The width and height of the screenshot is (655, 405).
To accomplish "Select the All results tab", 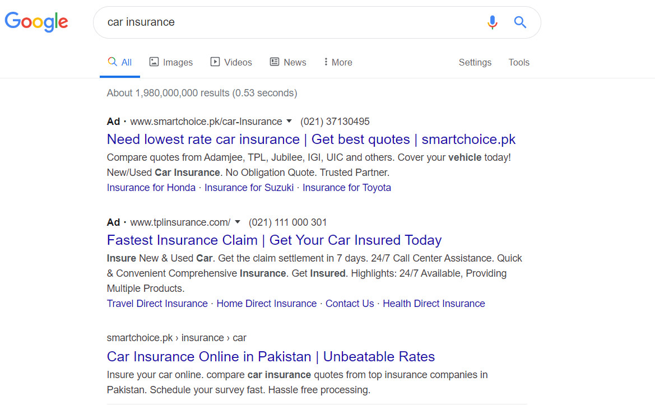I will (x=119, y=62).
